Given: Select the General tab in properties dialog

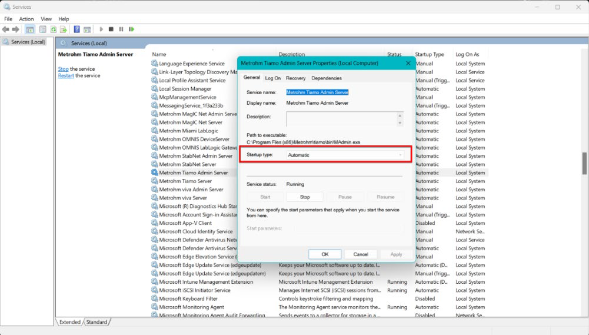Looking at the screenshot, I should point(252,78).
